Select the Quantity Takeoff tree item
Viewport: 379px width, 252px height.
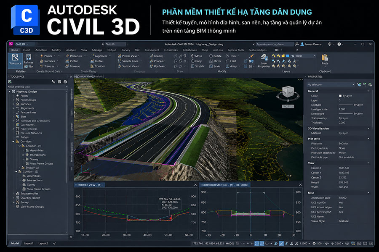tap(30, 198)
